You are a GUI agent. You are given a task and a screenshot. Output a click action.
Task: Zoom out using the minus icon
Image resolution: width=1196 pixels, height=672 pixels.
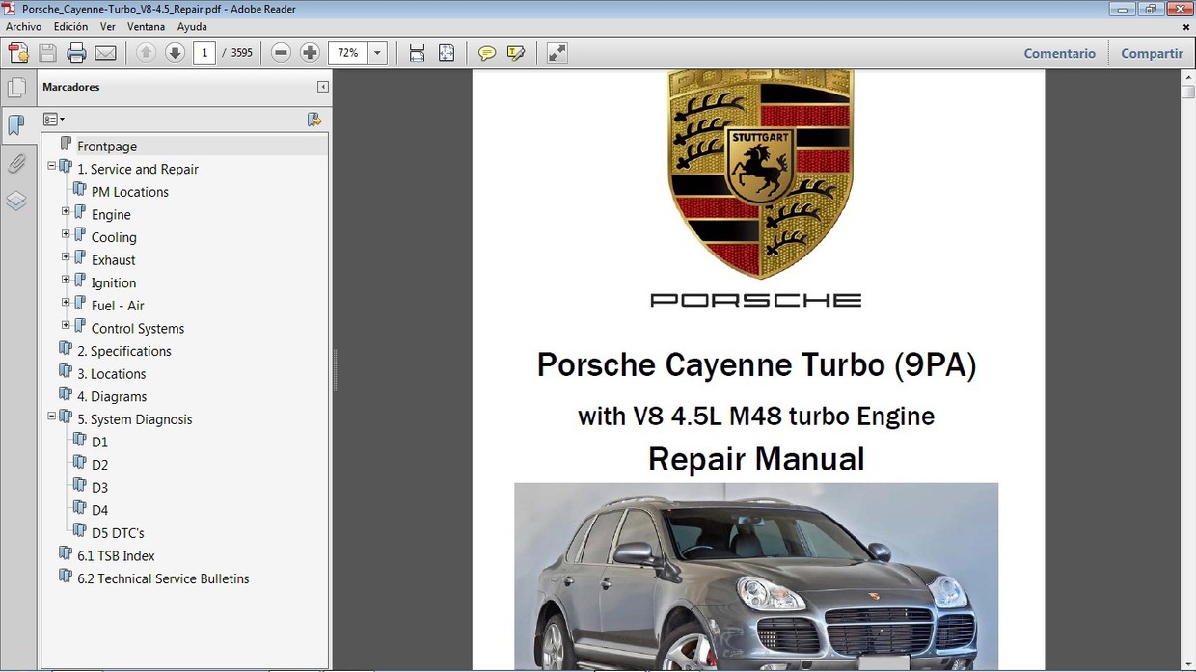click(280, 52)
